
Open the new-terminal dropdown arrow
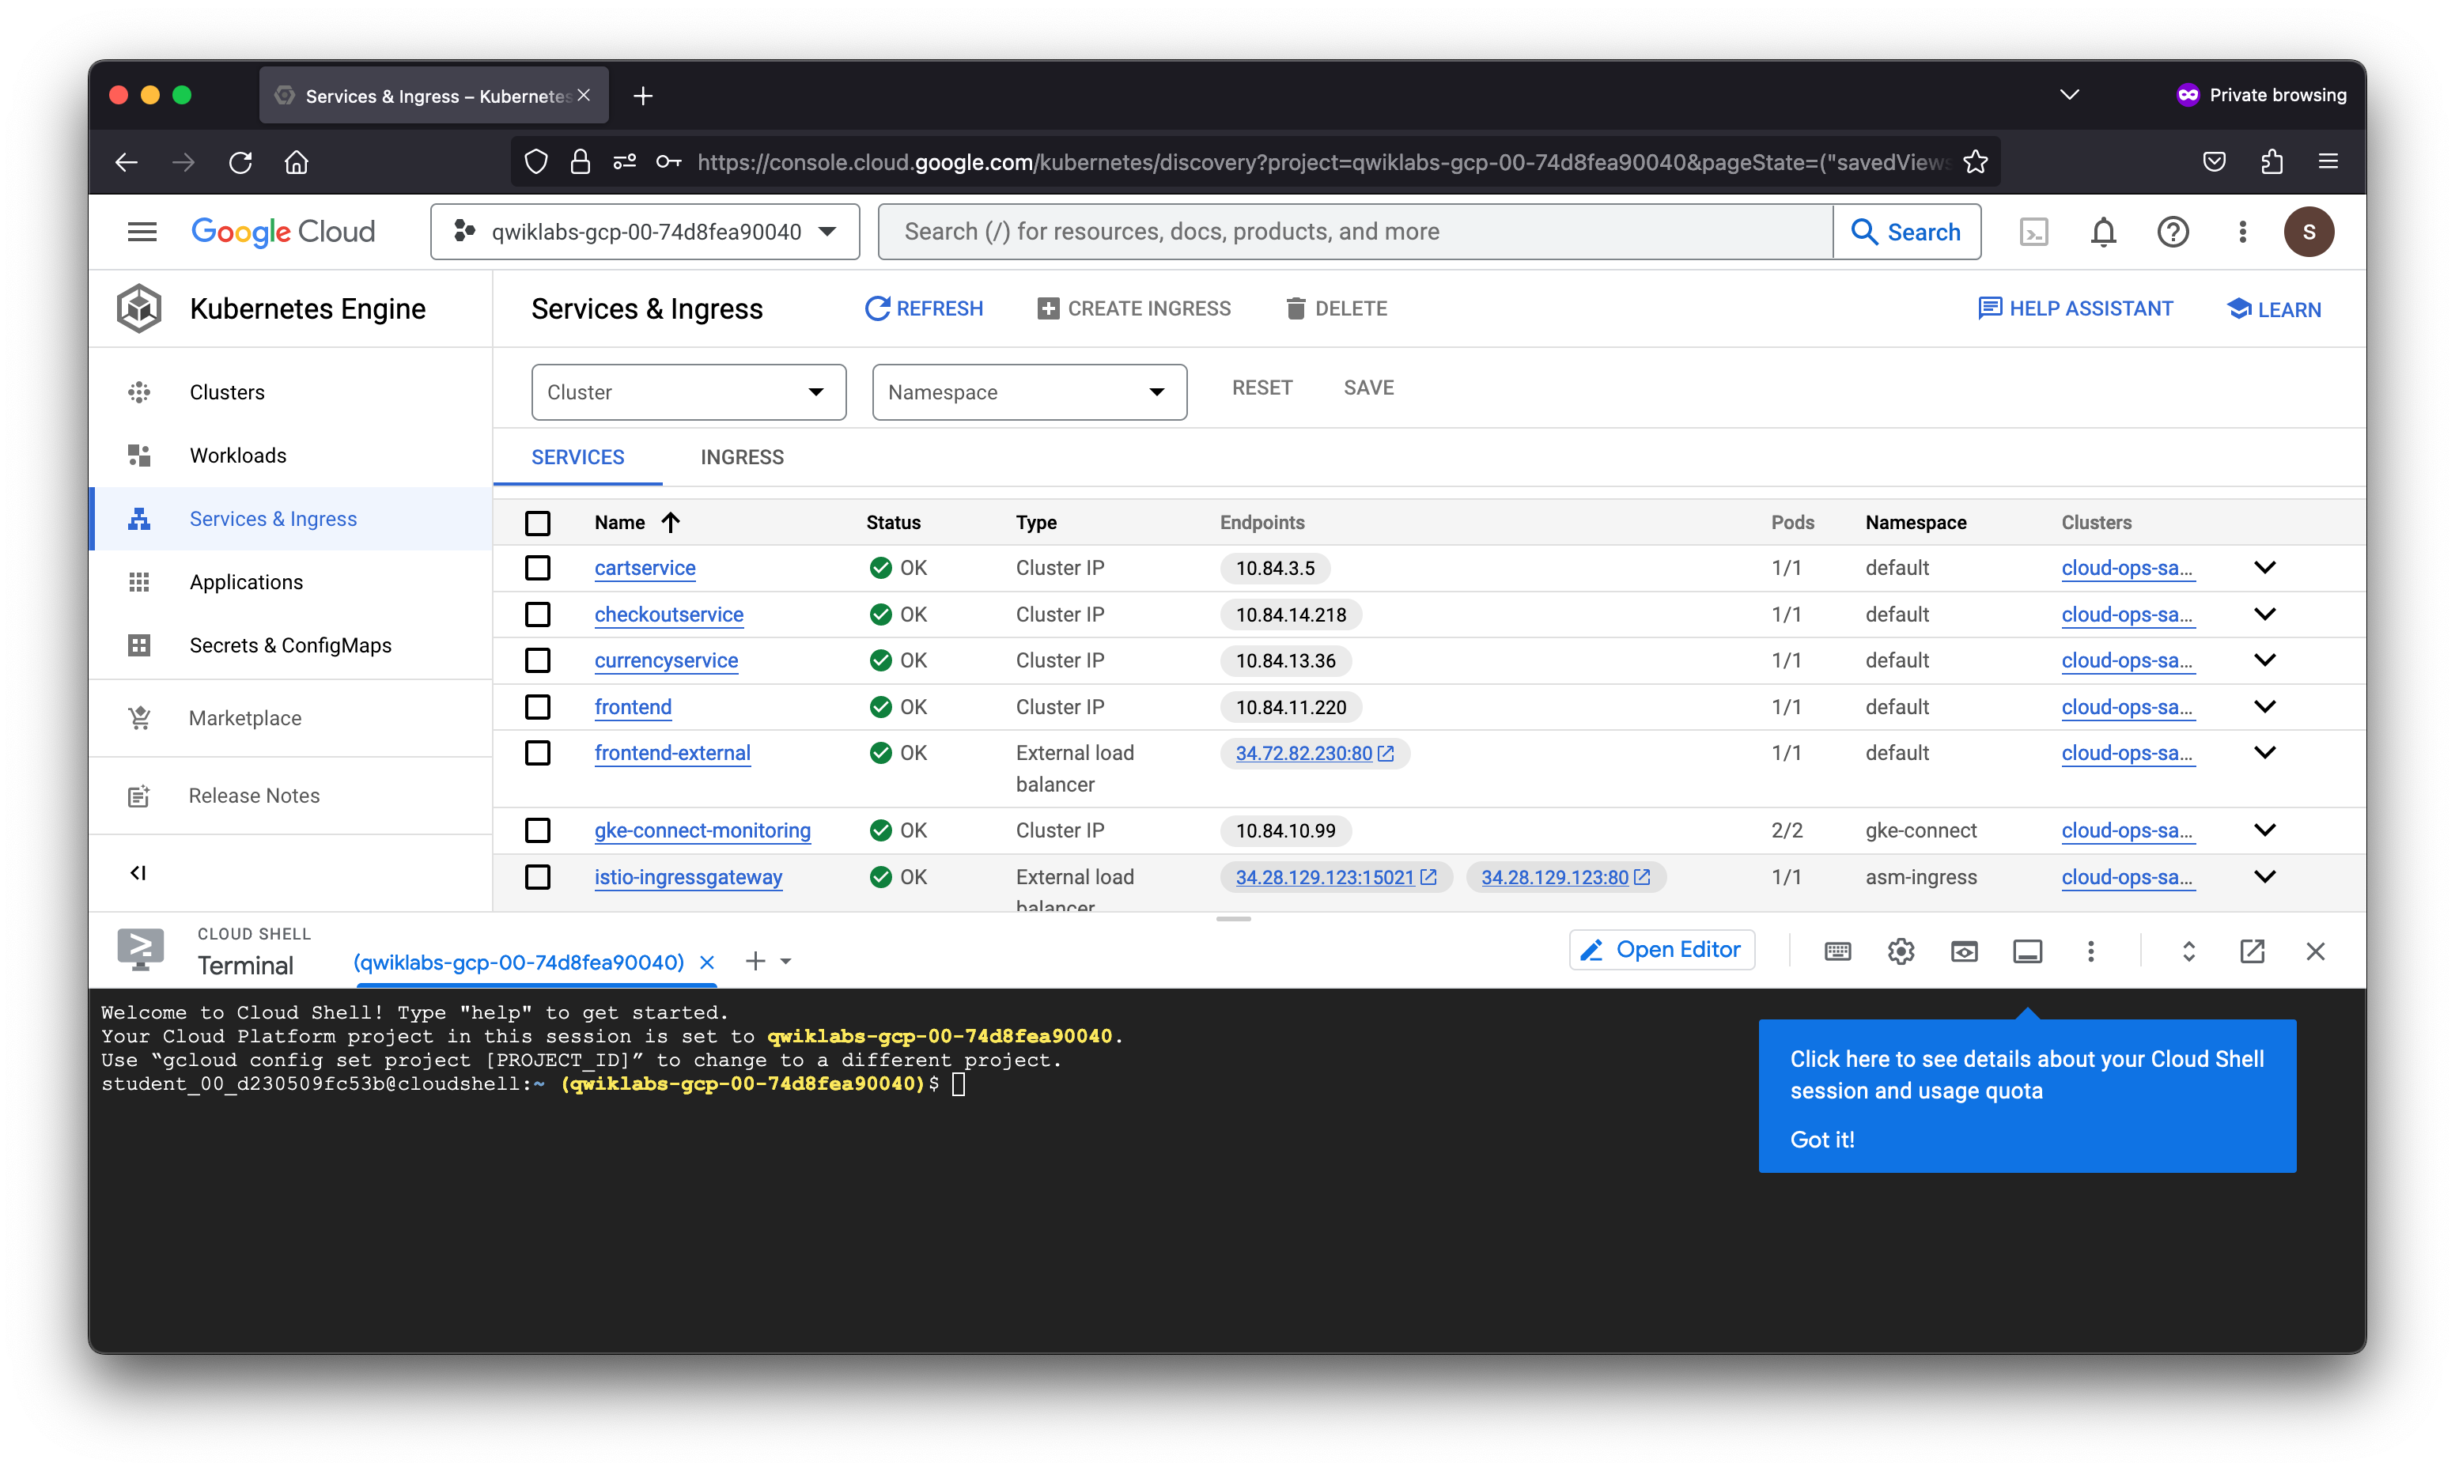786,962
